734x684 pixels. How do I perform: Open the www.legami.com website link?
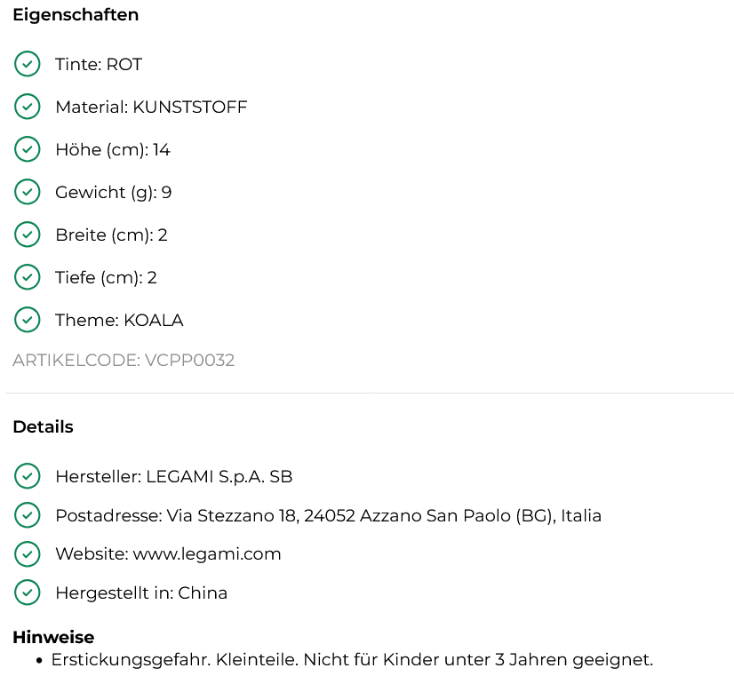click(207, 554)
